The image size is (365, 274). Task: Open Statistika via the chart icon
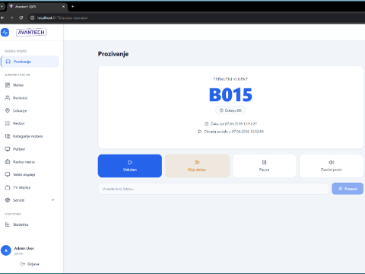pyautogui.click(x=8, y=225)
